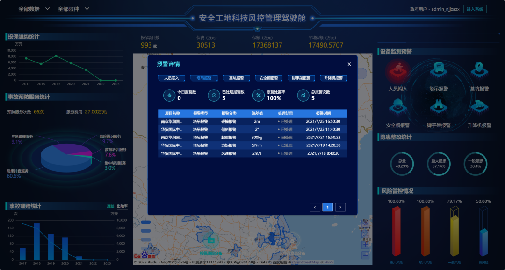The image size is (505, 270).
Task: Click the 应急管理服务 9.1% pie label
Action: (22, 139)
